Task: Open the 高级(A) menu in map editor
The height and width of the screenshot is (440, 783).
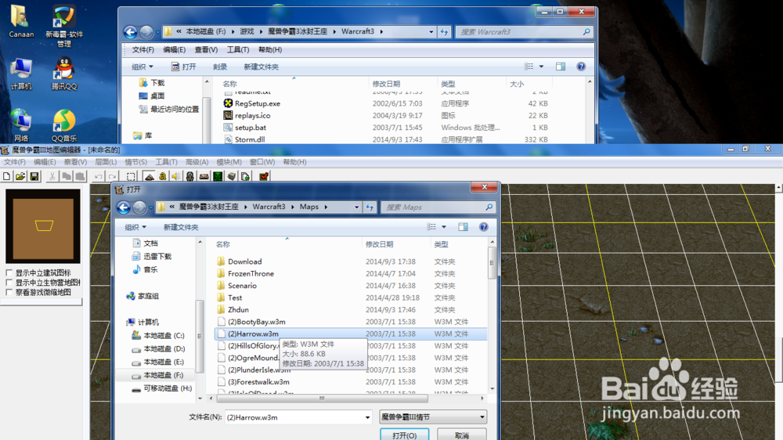Action: point(197,162)
